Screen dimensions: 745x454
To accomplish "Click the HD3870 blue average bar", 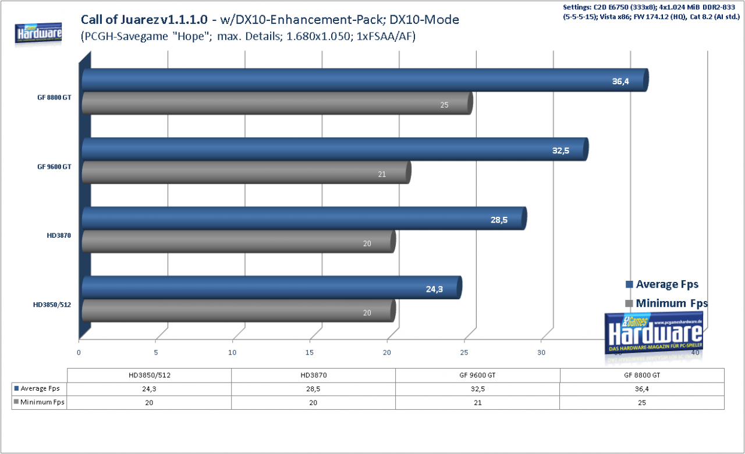I will pos(304,218).
